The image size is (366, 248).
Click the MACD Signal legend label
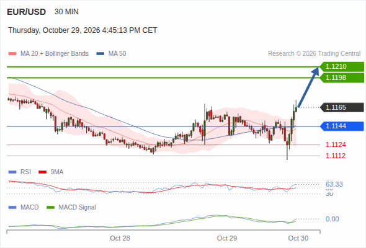tap(78, 208)
